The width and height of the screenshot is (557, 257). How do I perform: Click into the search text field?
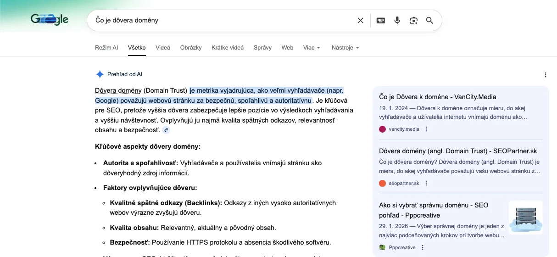(220, 21)
